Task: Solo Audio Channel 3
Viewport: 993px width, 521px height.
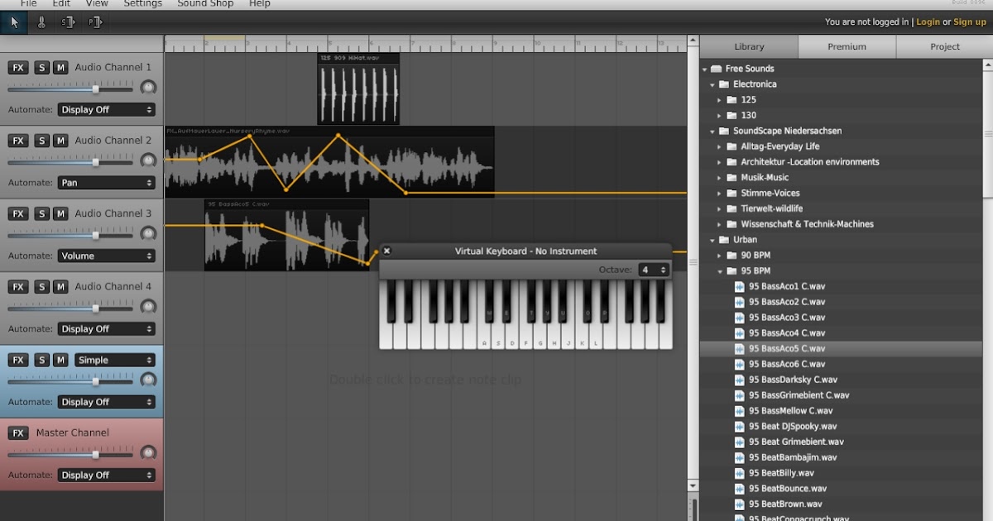Action: 41,213
